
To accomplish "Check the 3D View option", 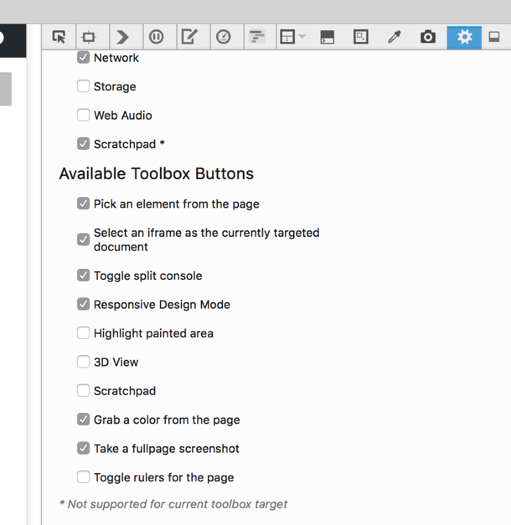I will click(x=84, y=362).
